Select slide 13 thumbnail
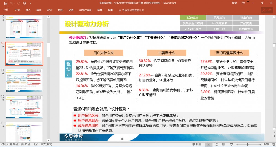 click(24, 132)
